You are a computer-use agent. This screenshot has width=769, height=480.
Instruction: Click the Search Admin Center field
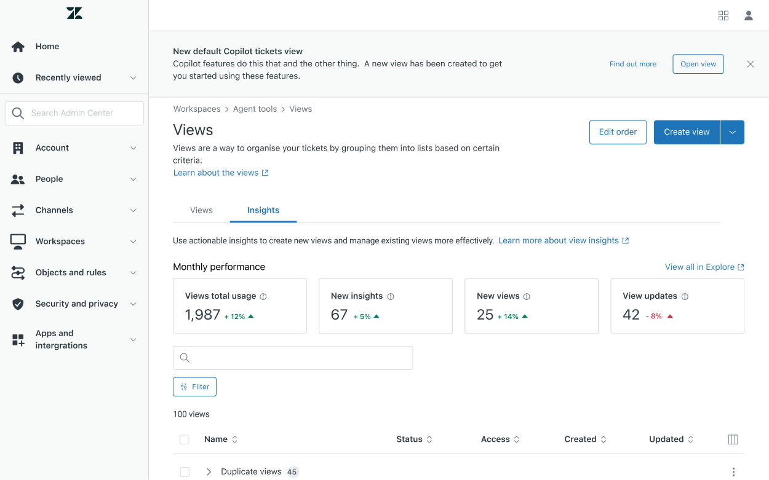[x=74, y=113]
